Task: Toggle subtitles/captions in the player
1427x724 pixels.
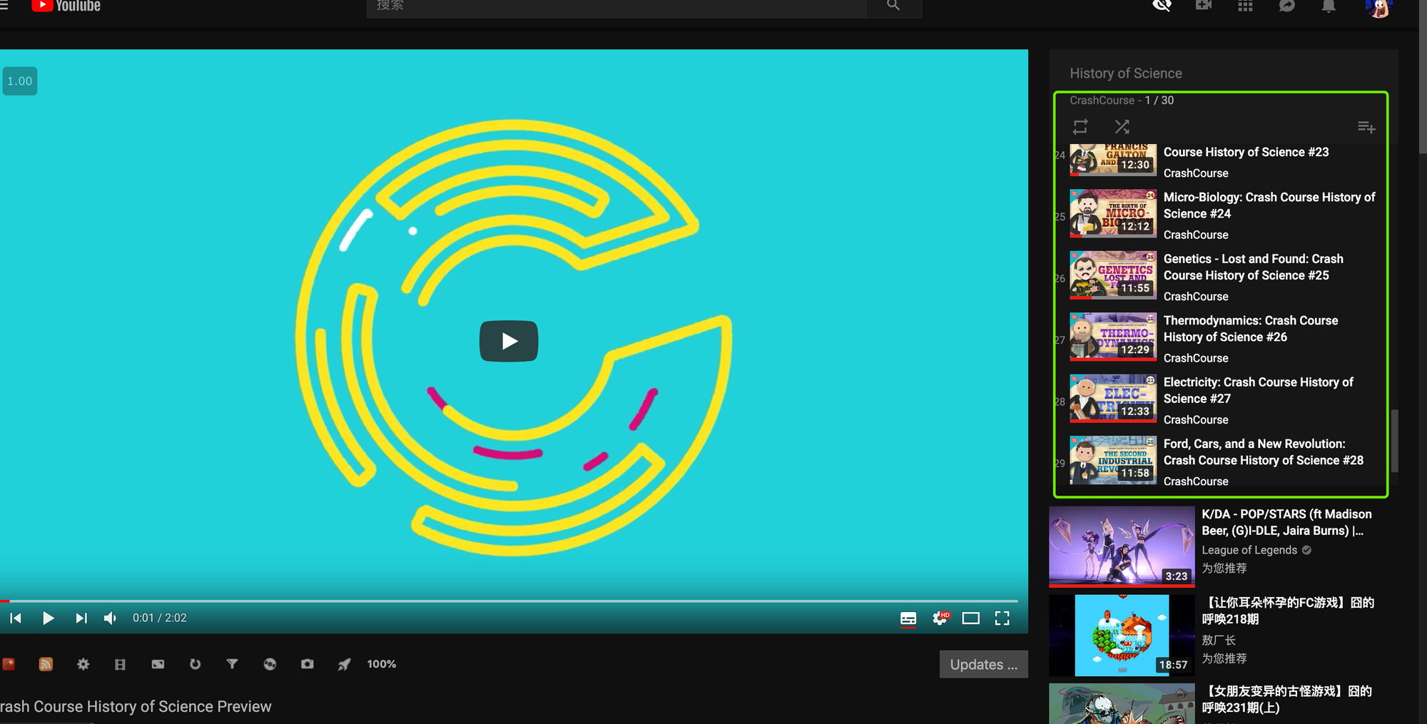Action: point(908,618)
